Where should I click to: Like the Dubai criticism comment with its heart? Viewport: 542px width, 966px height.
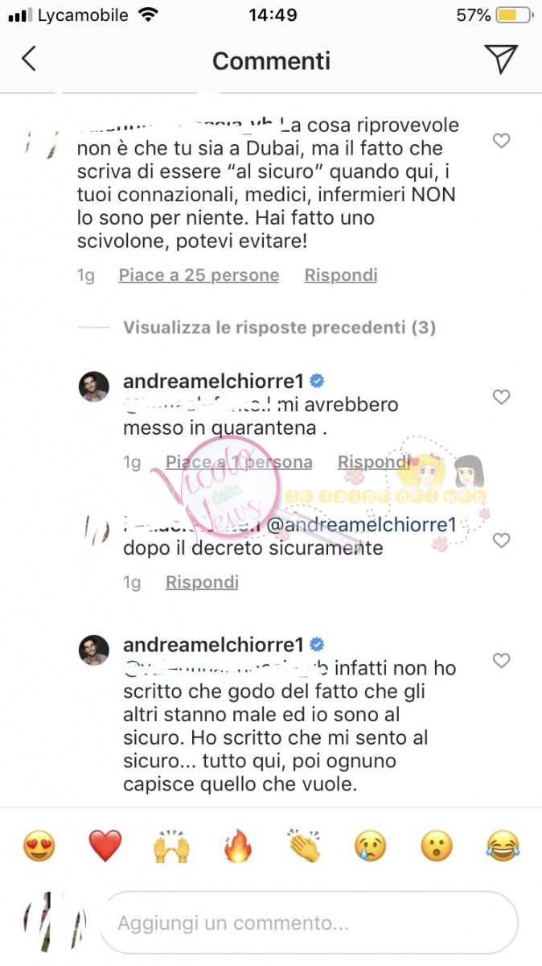tap(501, 141)
